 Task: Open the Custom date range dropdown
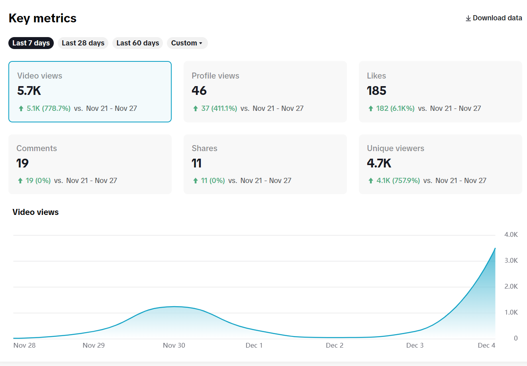click(187, 43)
